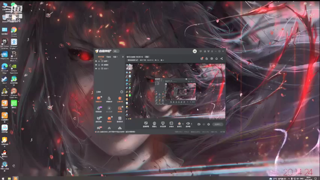Mute the speaker in bottom toolbar
320x180 pixels.
(x=188, y=123)
